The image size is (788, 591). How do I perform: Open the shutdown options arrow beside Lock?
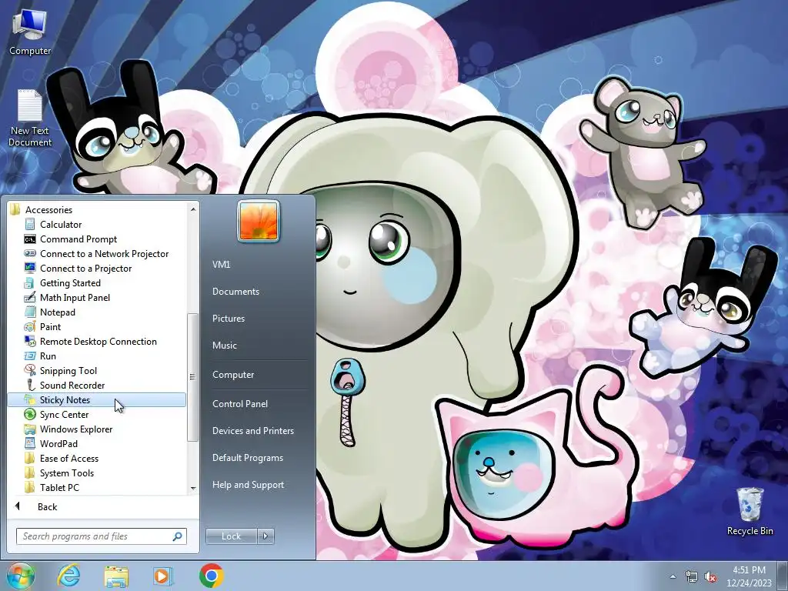[x=265, y=536]
